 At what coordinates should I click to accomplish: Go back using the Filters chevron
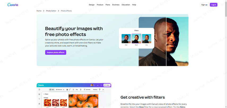click(44, 94)
